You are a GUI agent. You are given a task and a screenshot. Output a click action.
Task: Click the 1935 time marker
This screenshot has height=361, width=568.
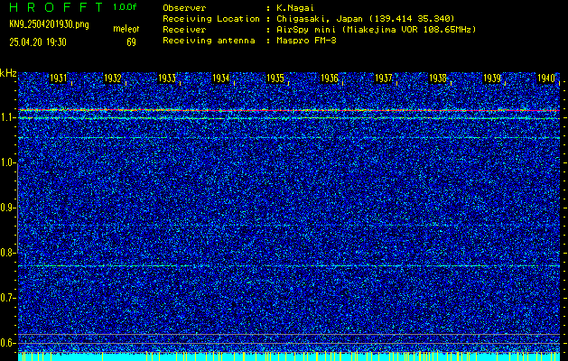275,79
